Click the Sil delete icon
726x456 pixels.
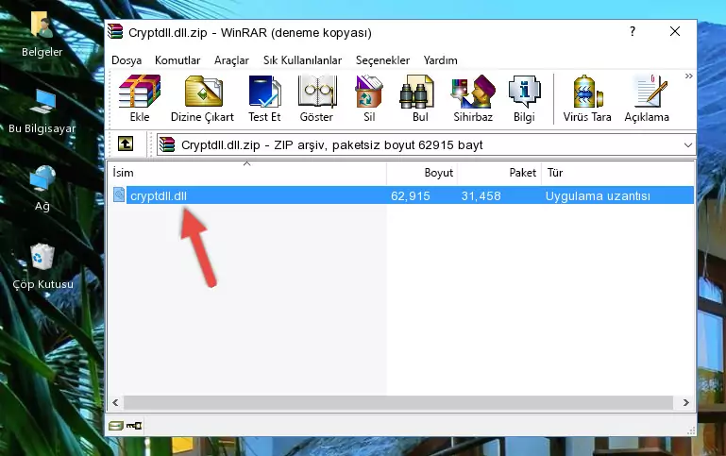(369, 98)
